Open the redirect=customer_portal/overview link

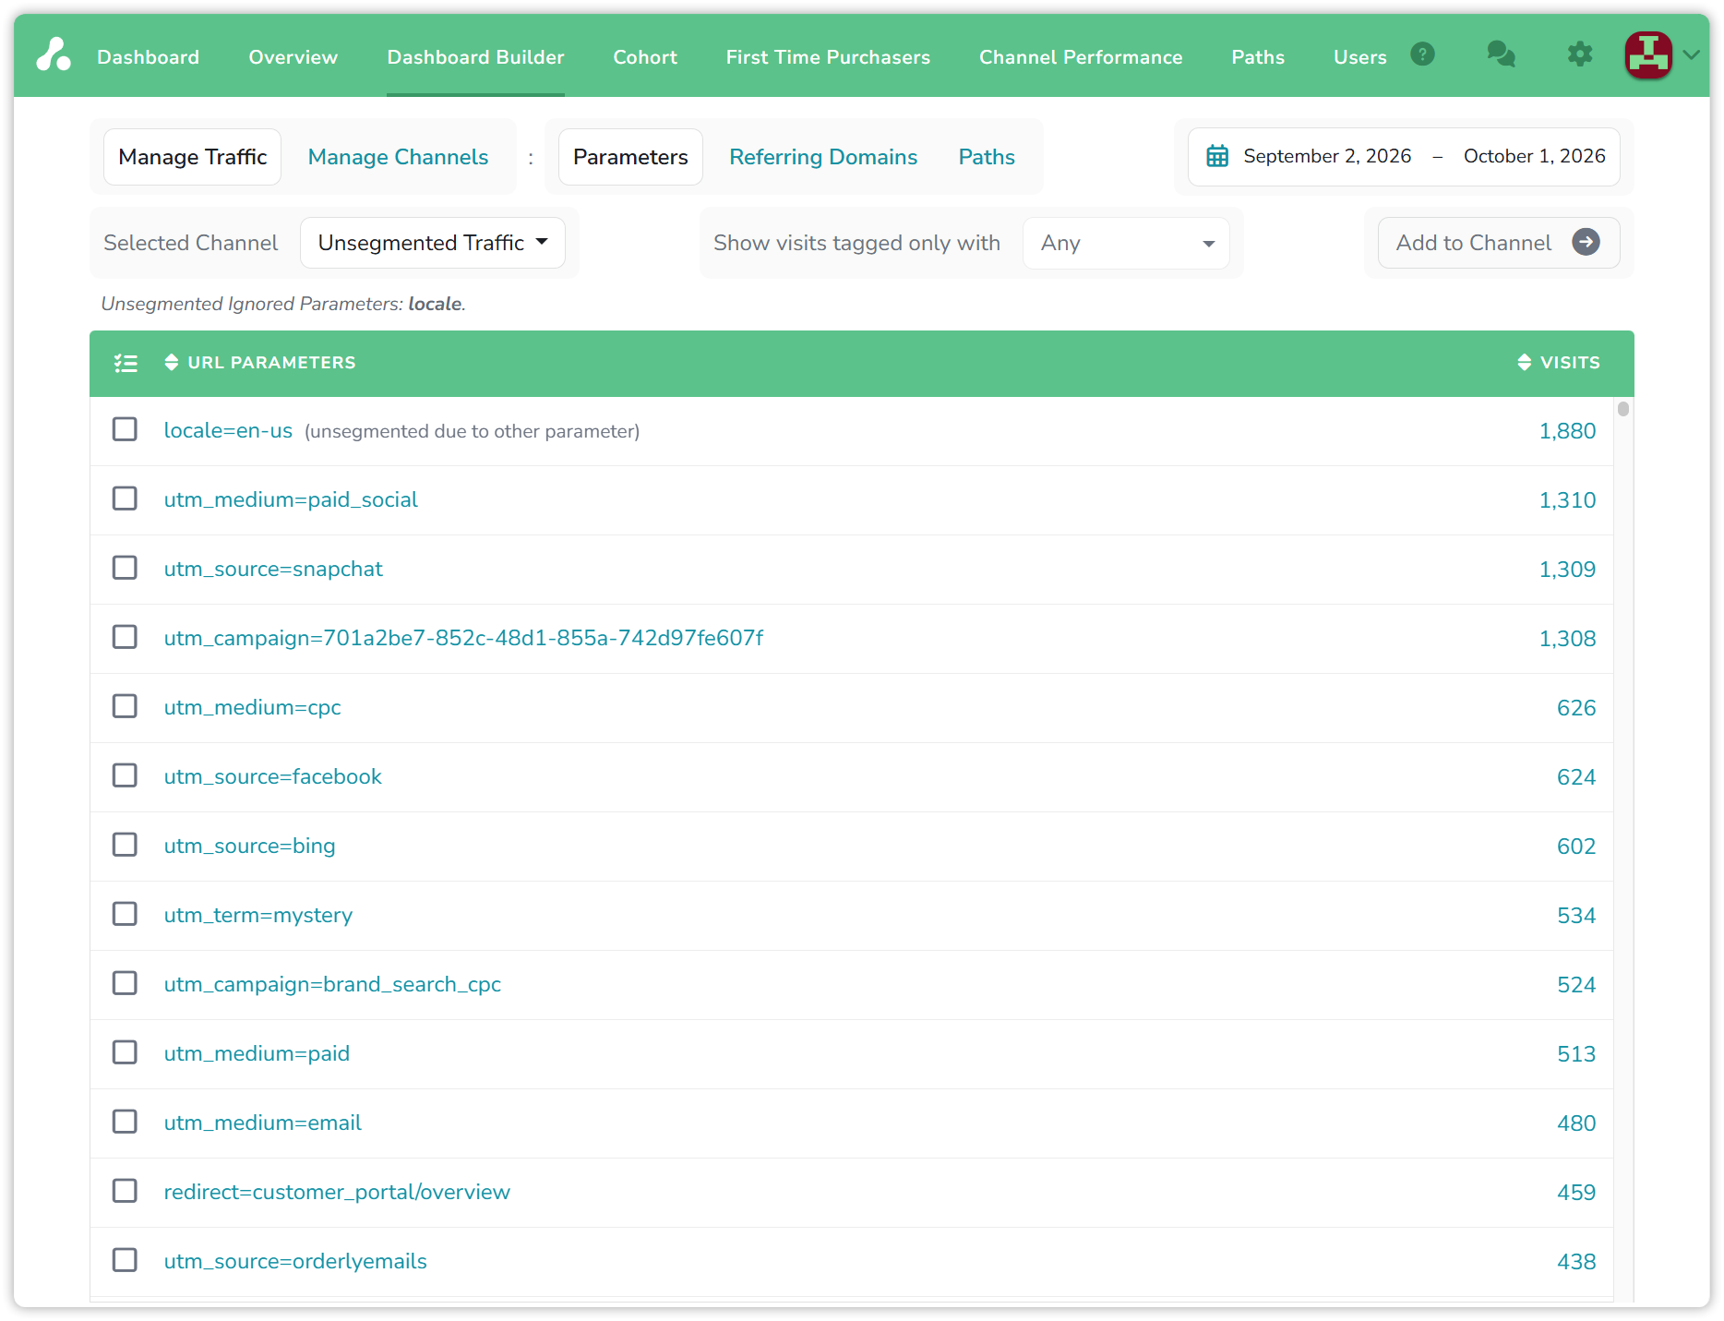tap(337, 1192)
